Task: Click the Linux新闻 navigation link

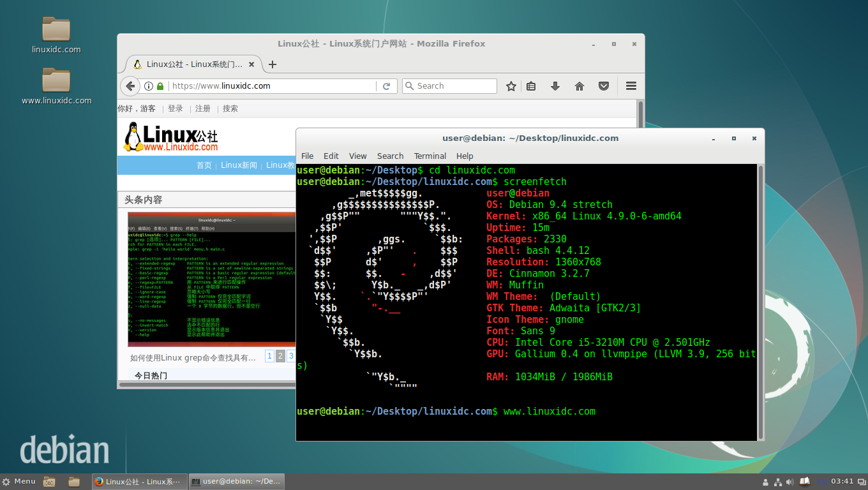Action: pos(239,165)
